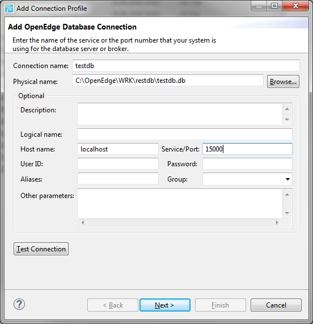
Task: Click Other parameters scroll left arrow
Action: click(x=83, y=222)
